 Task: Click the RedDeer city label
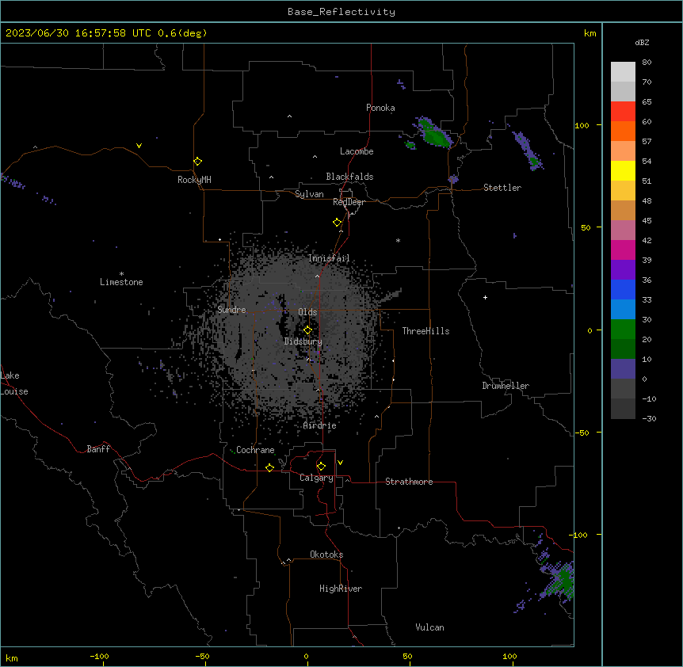pos(349,202)
